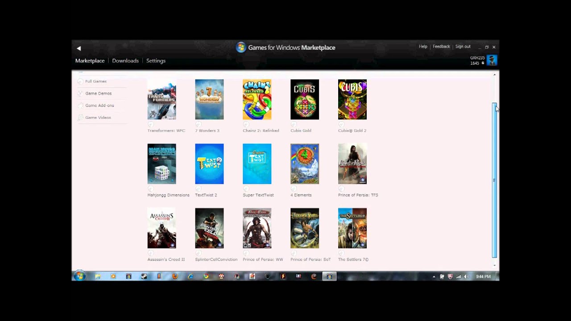
Task: Launch Windows Media Player from the taskbar
Action: click(x=113, y=276)
